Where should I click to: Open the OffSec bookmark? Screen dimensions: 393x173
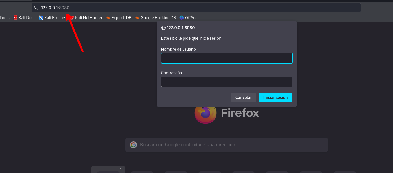pyautogui.click(x=188, y=18)
